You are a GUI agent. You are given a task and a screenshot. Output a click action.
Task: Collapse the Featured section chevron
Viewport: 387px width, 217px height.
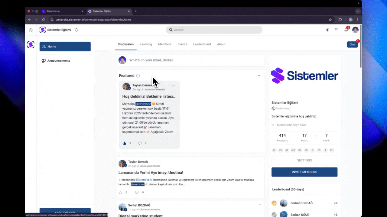(259, 76)
